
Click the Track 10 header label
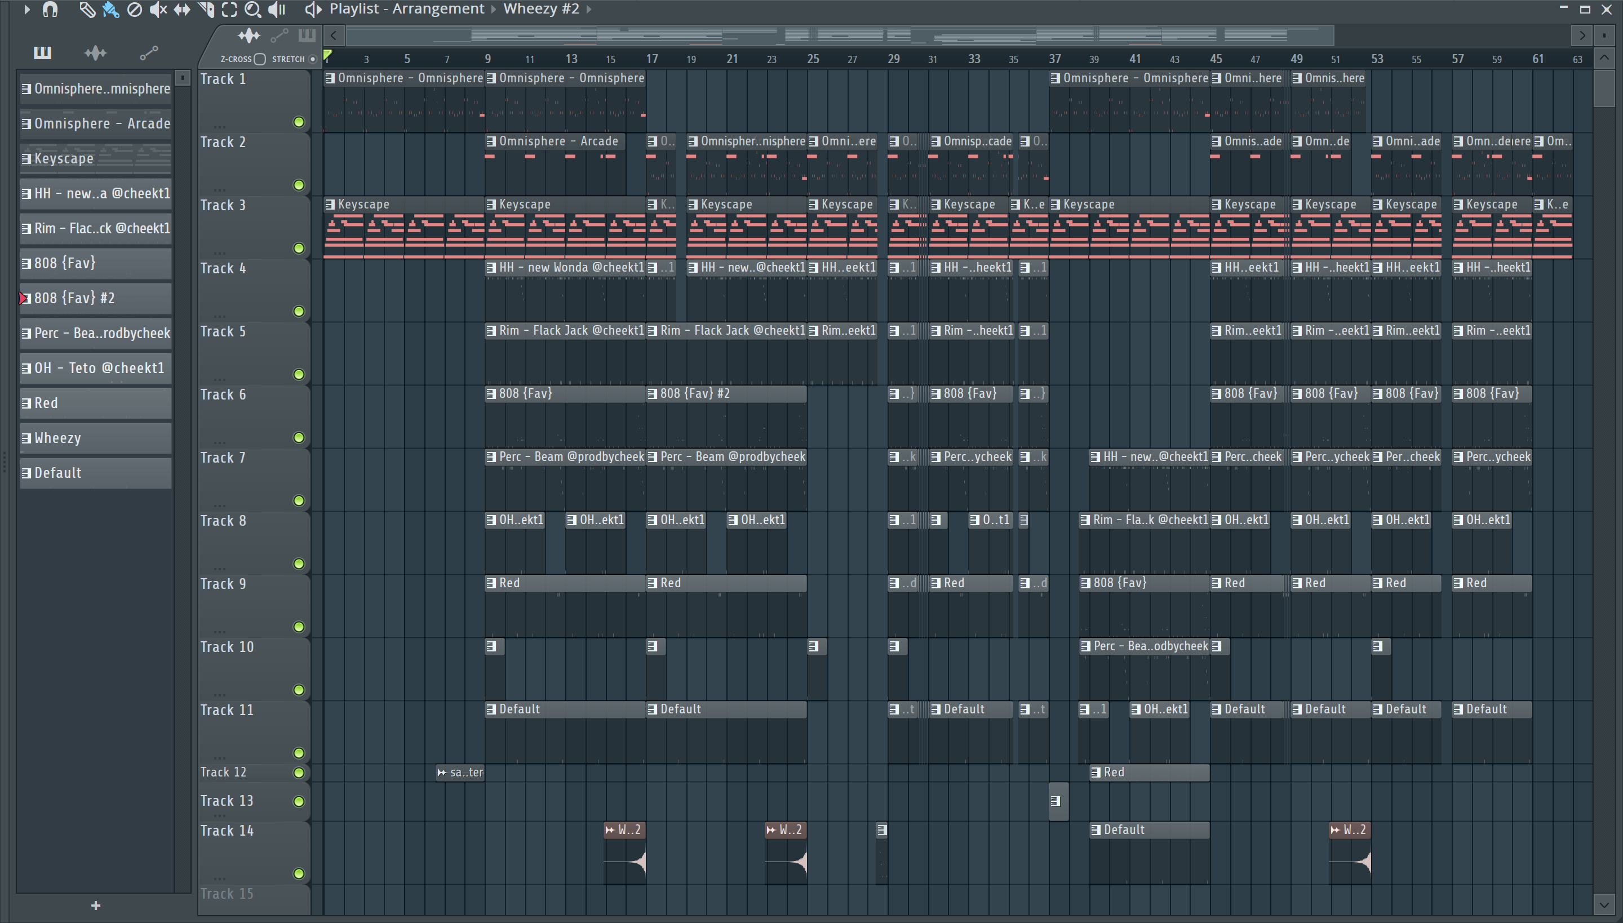tap(227, 647)
